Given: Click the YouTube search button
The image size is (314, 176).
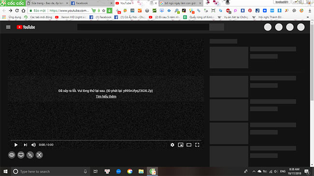Looking at the screenshot, I should tap(217, 27).
